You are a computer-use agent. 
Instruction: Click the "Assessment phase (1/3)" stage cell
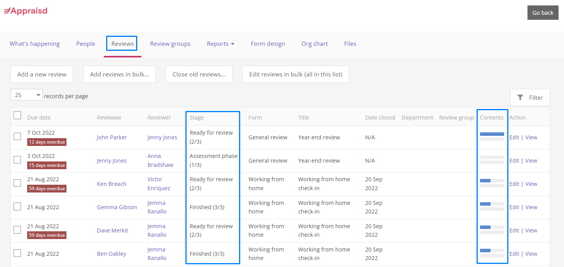(x=213, y=160)
